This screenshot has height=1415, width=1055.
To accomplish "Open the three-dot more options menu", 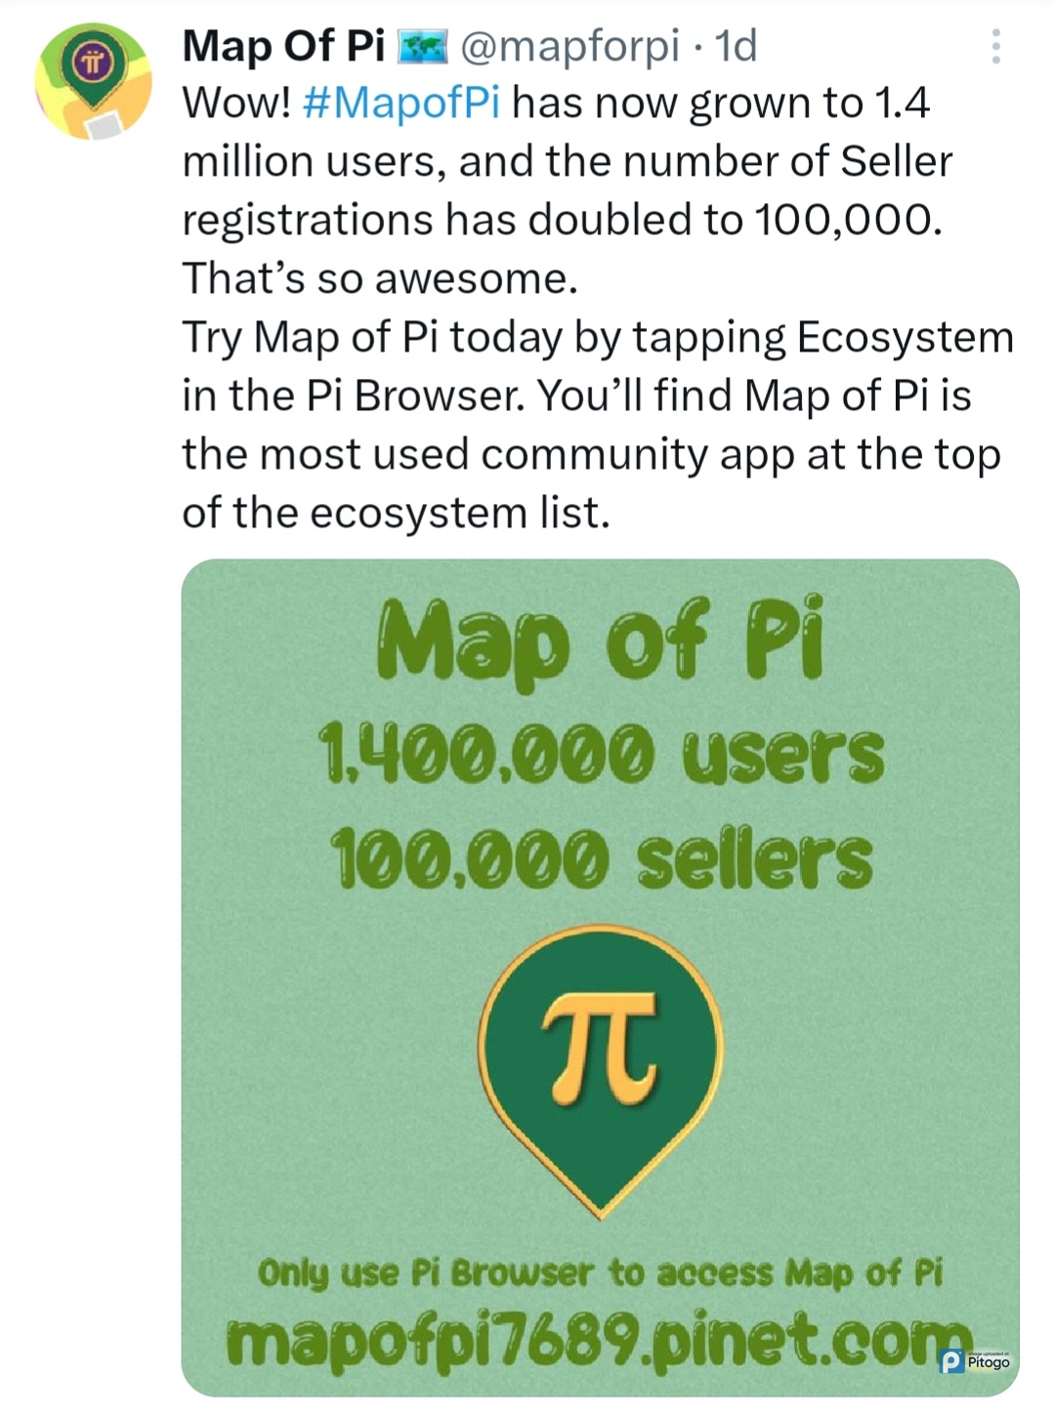I will click(x=995, y=46).
